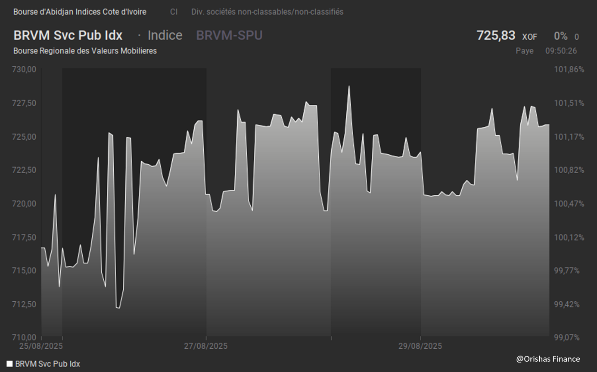Click the BRVM Svc Pub Idx legend label

(x=47, y=364)
